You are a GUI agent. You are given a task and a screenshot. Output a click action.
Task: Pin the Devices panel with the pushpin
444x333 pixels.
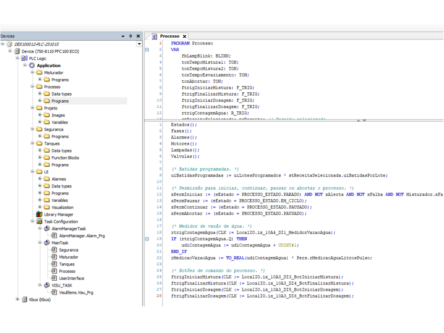click(x=131, y=36)
